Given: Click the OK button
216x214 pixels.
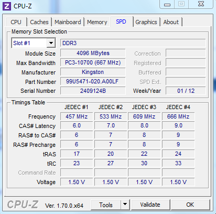Looking at the screenshot, I should pos(190,205).
